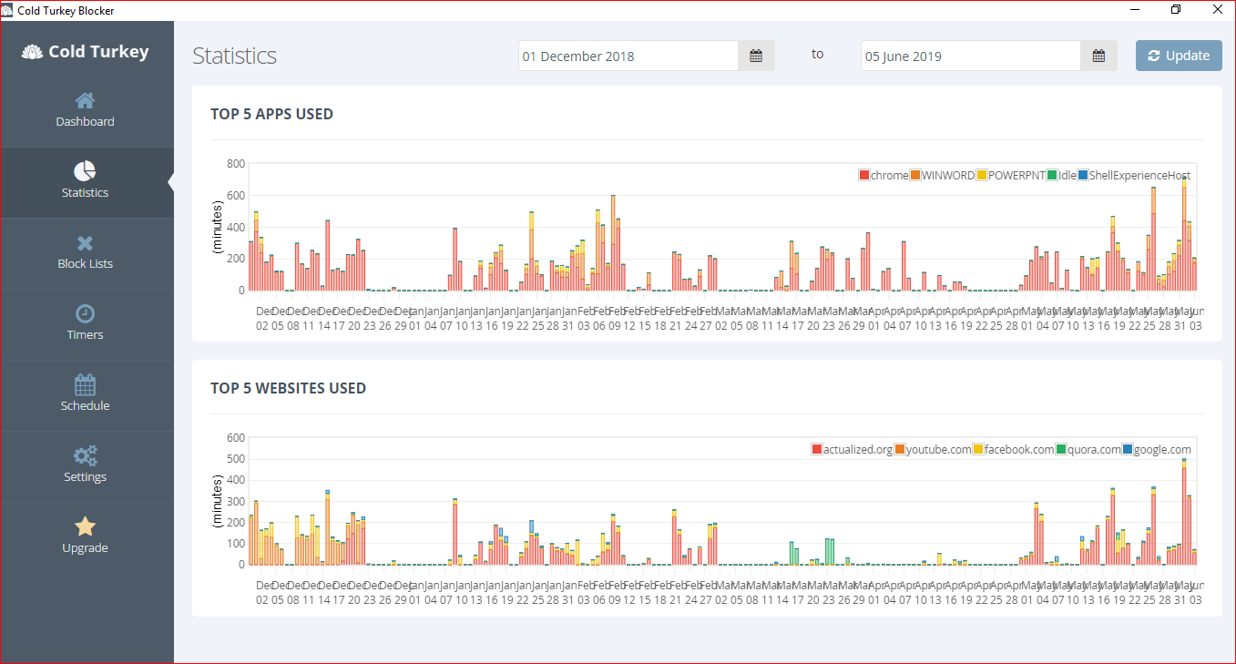Click the TOP 5 WEBSITES USED heading
The width and height of the screenshot is (1236, 664).
288,388
